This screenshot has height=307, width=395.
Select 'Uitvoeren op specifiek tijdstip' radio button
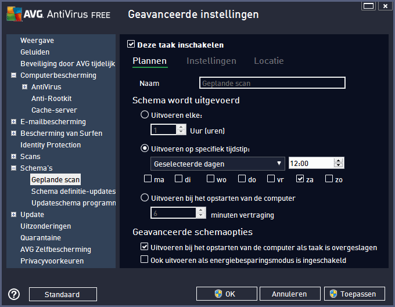point(145,149)
